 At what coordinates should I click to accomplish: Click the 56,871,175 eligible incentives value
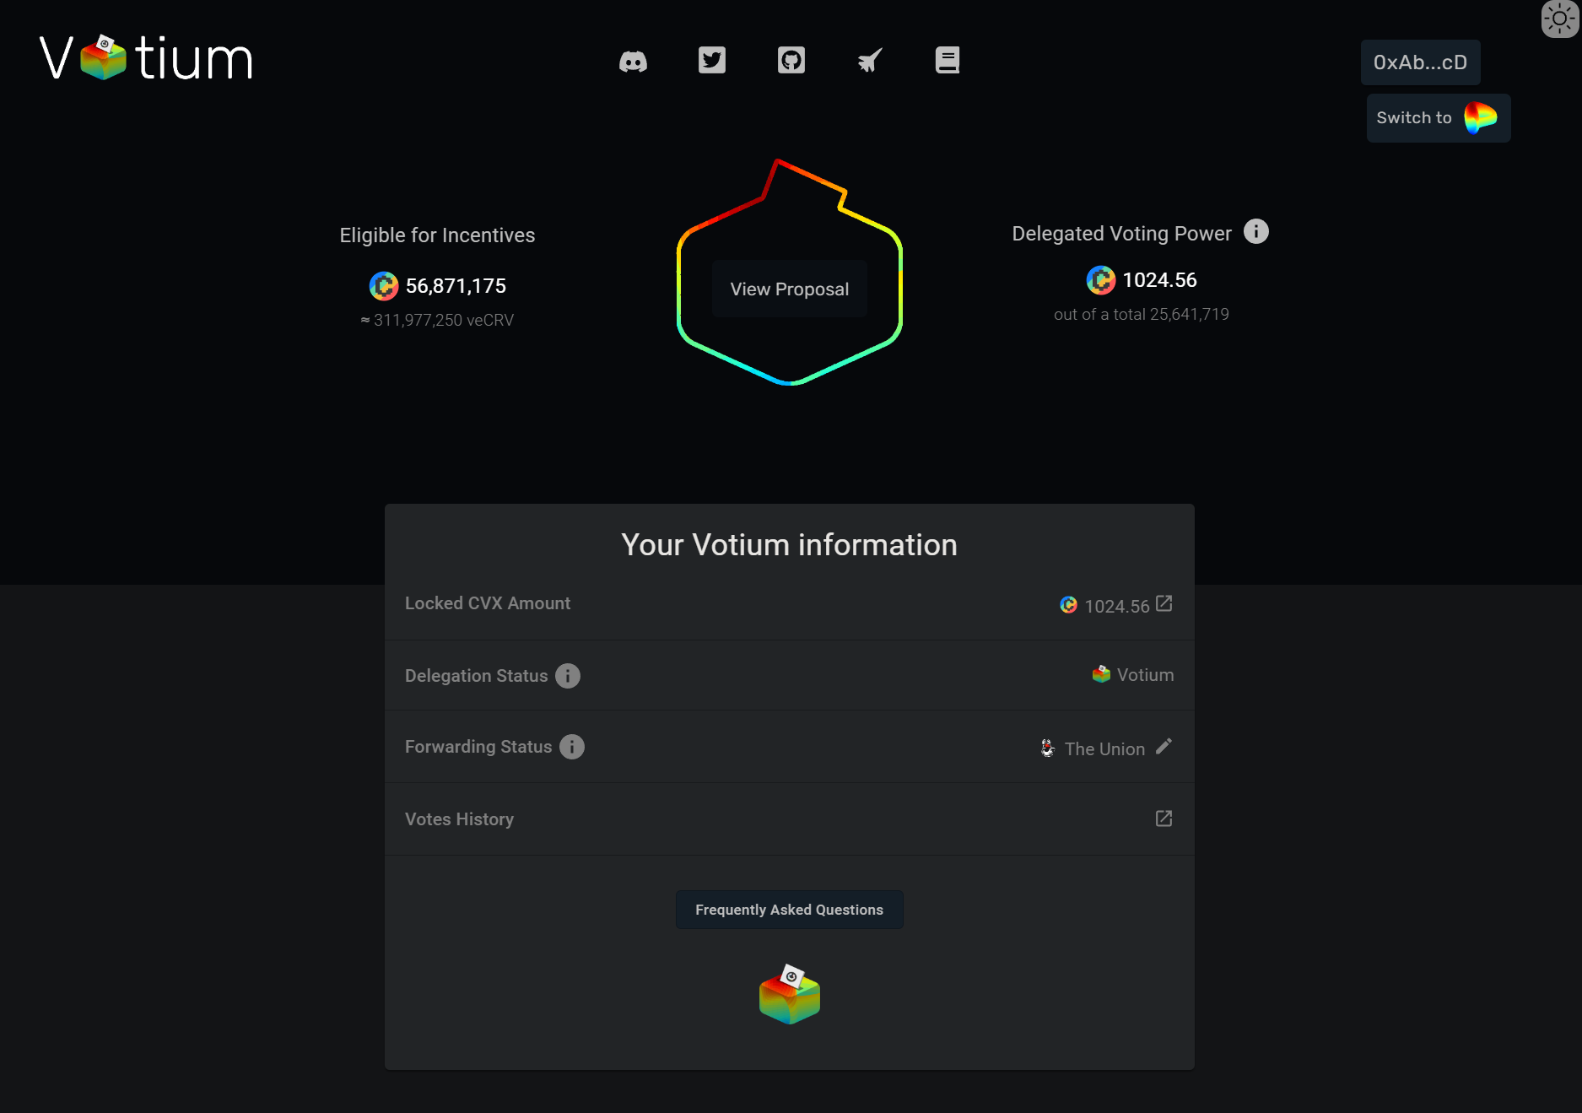[456, 286]
